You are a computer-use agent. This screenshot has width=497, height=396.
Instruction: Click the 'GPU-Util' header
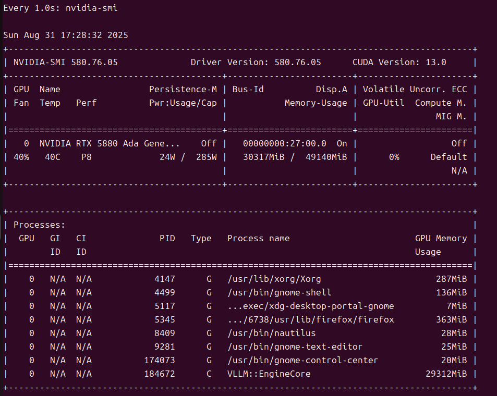click(x=383, y=103)
